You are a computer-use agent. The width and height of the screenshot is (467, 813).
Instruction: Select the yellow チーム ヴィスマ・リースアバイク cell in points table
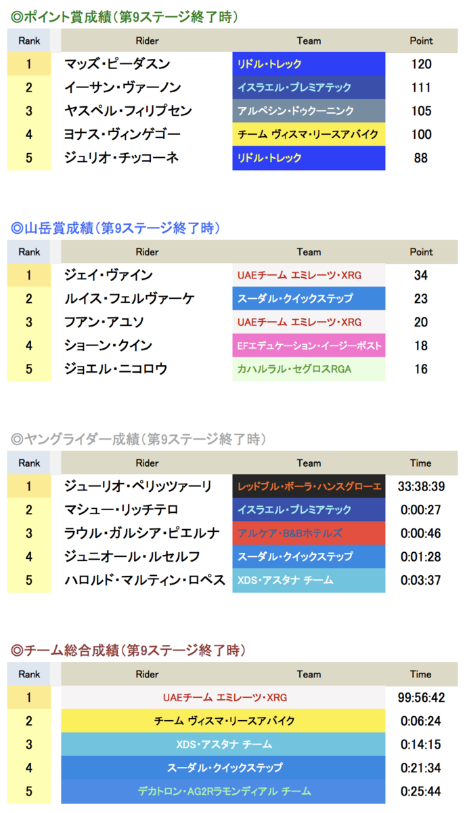[x=309, y=134]
